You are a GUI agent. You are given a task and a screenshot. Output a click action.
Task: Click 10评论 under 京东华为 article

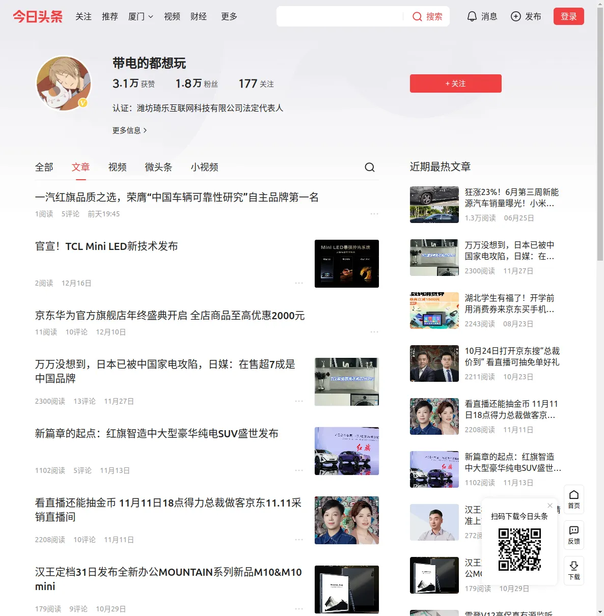(x=76, y=332)
